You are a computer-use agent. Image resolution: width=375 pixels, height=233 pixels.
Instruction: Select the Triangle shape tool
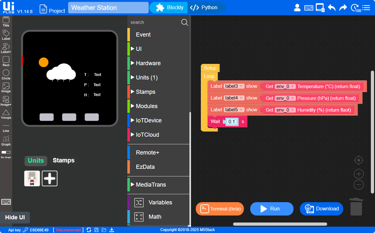(x=6, y=114)
